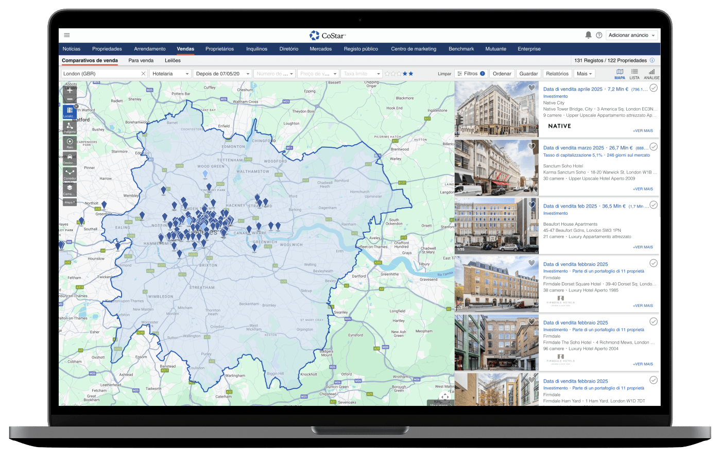
Task: Open the hamburger menu
Action: click(67, 35)
